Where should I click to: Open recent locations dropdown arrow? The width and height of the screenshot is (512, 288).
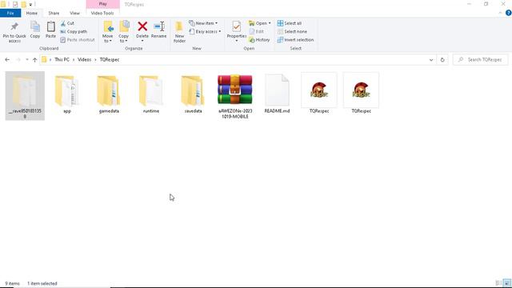[x=26, y=60]
